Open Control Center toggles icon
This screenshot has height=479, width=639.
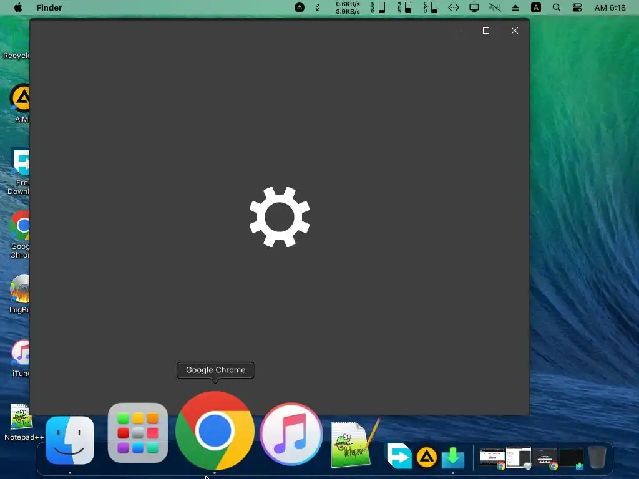[x=577, y=7]
